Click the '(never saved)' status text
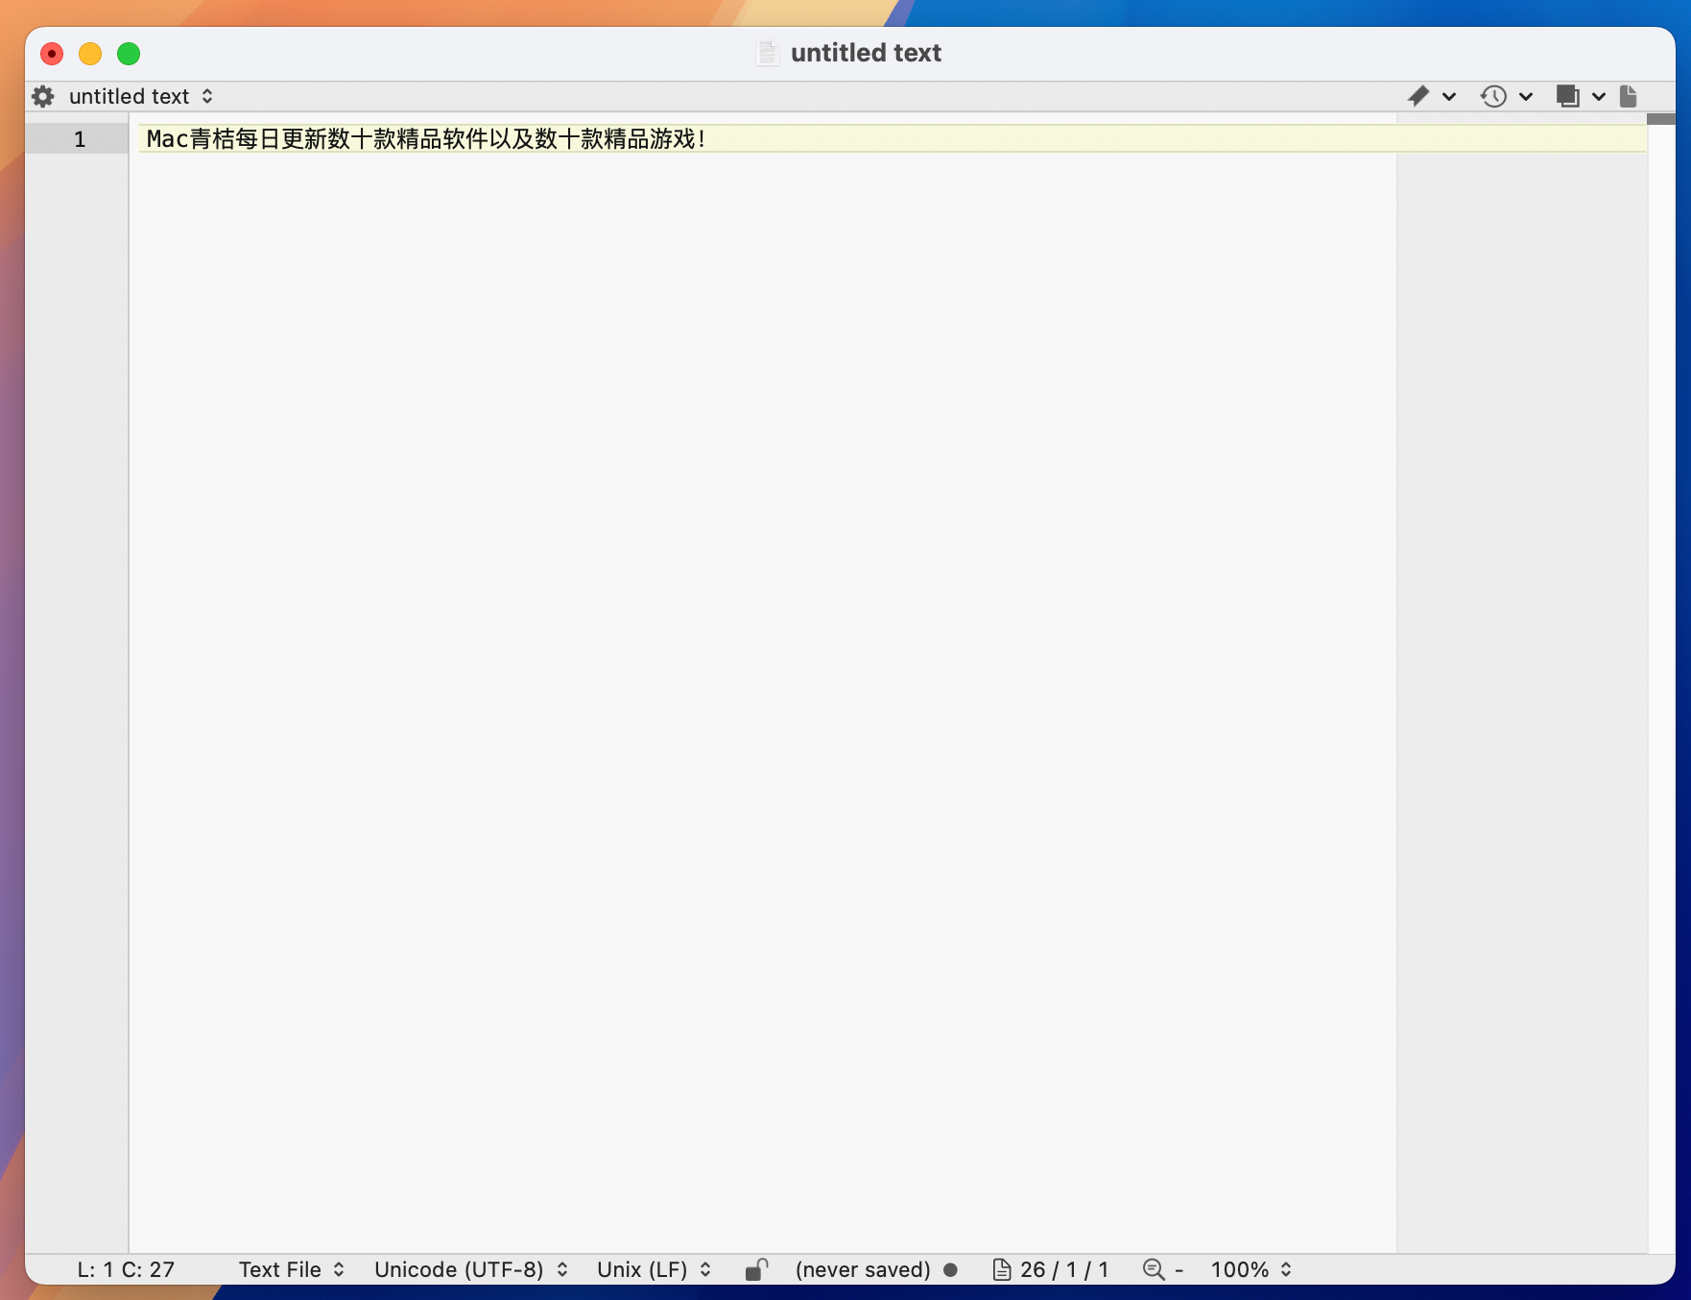Screen dimensions: 1691x1300 863,1269
